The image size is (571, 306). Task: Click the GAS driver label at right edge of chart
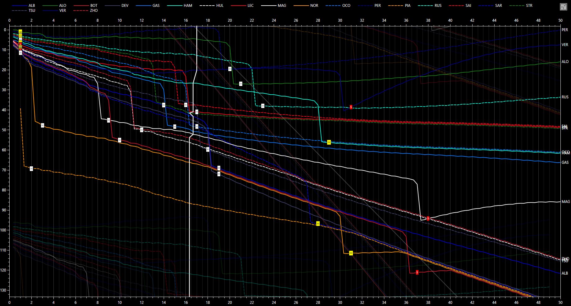[x=565, y=163]
